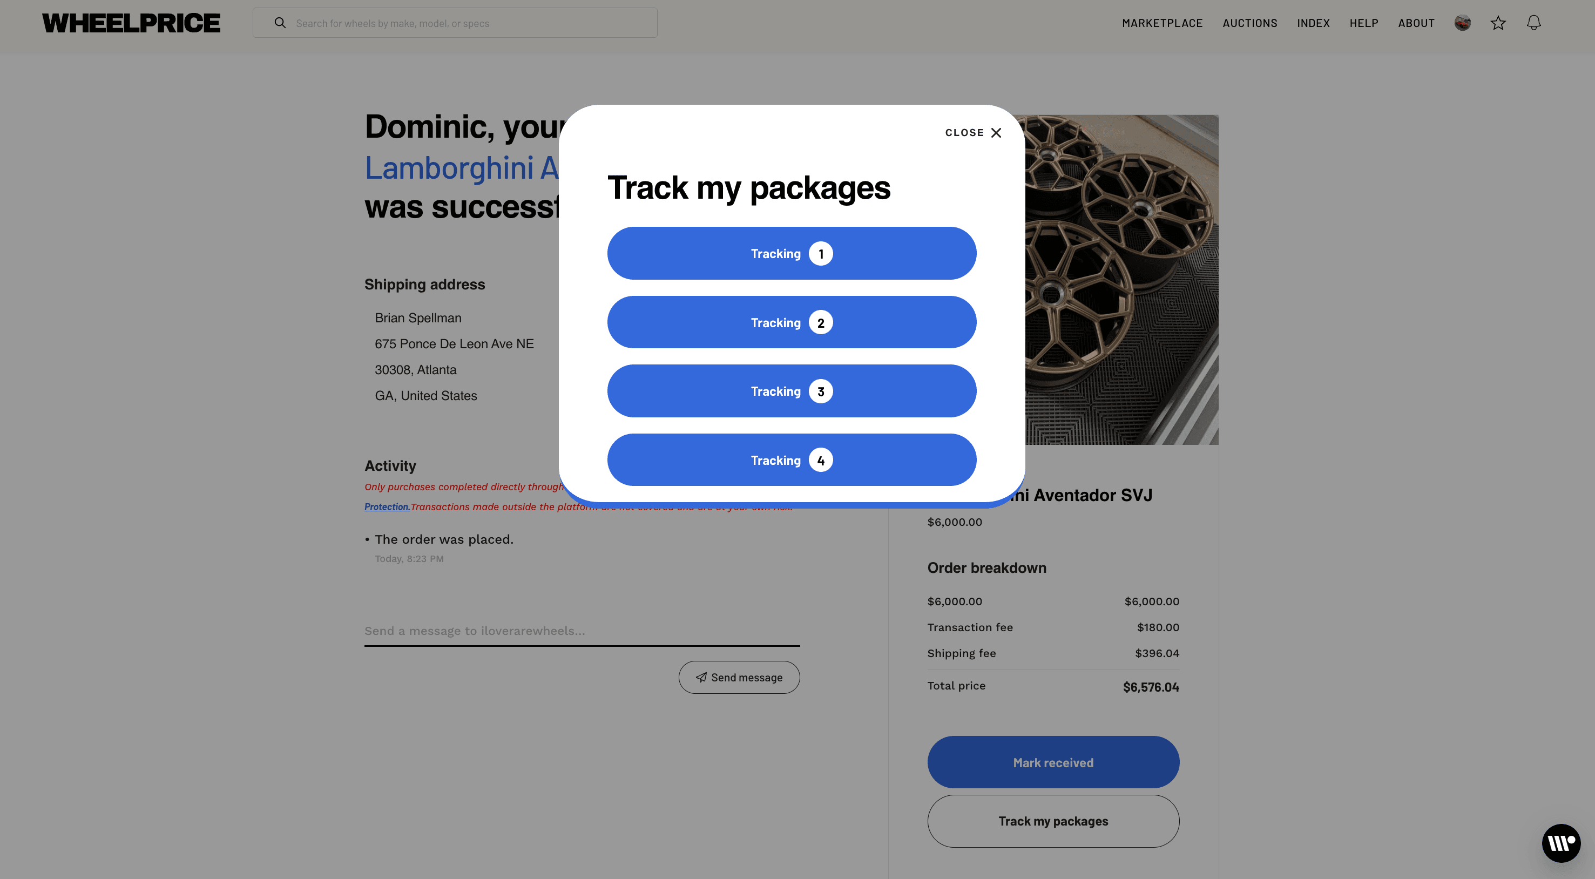Open the AUCTIONS menu item
The height and width of the screenshot is (879, 1595).
pyautogui.click(x=1249, y=23)
